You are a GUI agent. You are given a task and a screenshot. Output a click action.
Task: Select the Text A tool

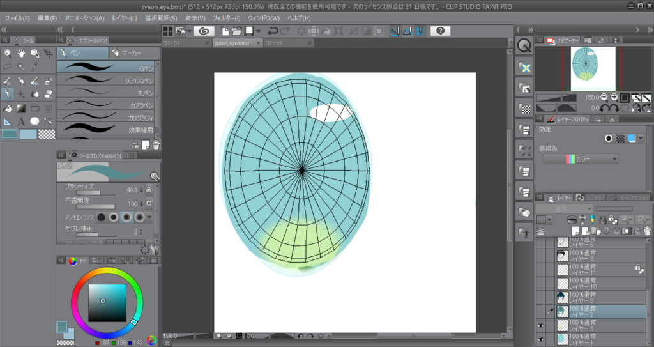click(21, 121)
